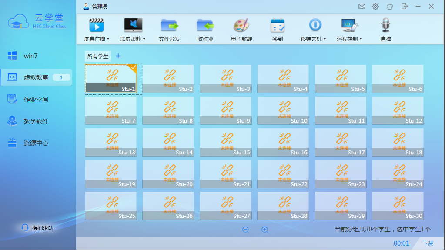Select student Stu-24 thumbnail
The height and width of the screenshot is (250, 445).
coord(398,174)
